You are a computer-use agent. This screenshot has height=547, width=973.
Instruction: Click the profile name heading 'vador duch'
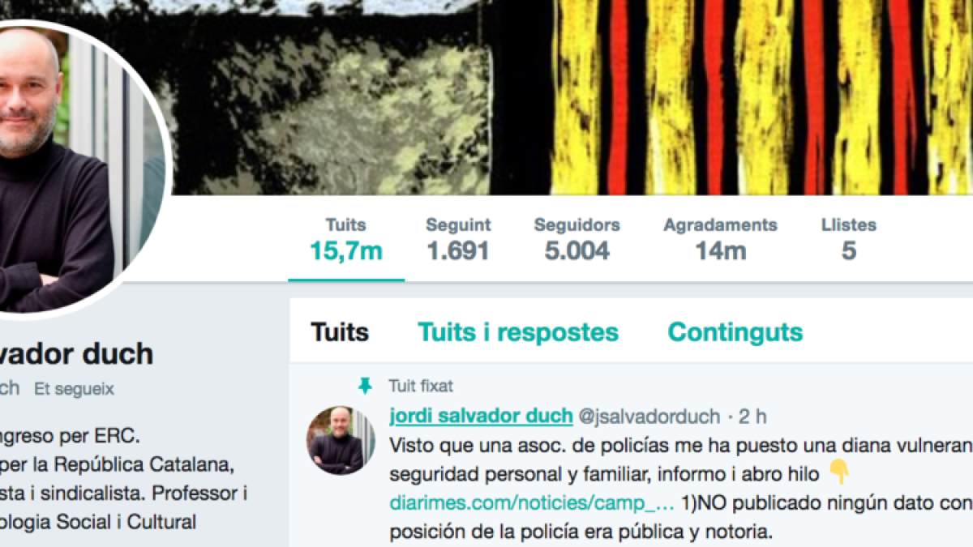[x=76, y=353]
